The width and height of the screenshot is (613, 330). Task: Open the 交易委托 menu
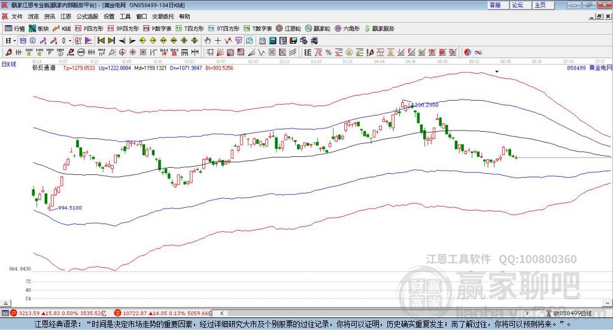(x=163, y=16)
